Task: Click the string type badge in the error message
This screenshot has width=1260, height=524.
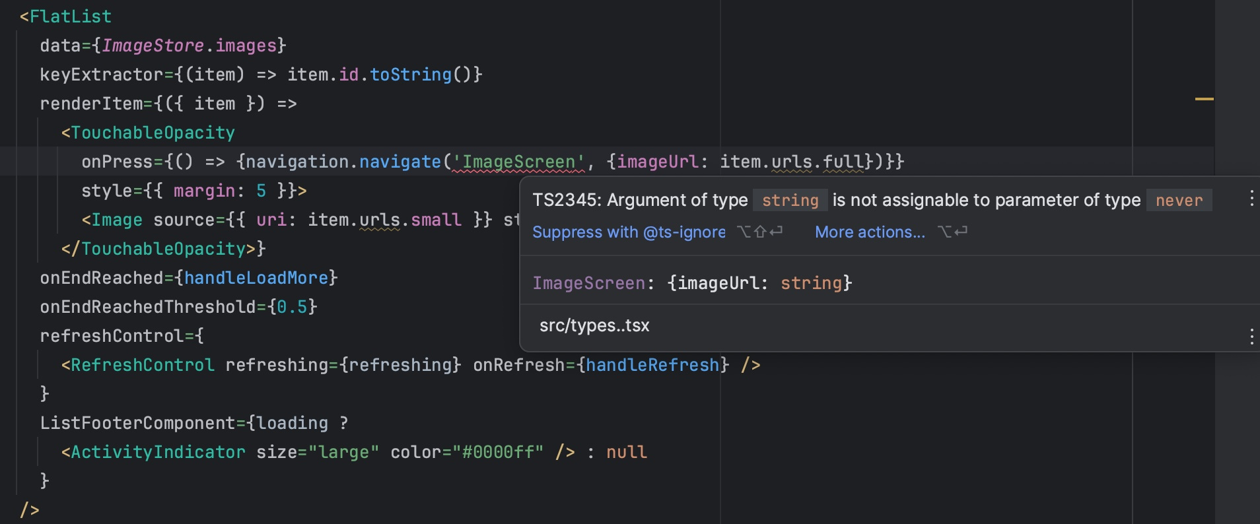Action: coord(790,200)
